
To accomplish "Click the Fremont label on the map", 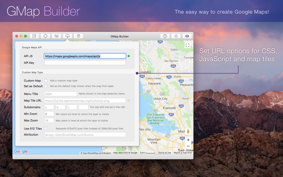I will tap(169, 108).
